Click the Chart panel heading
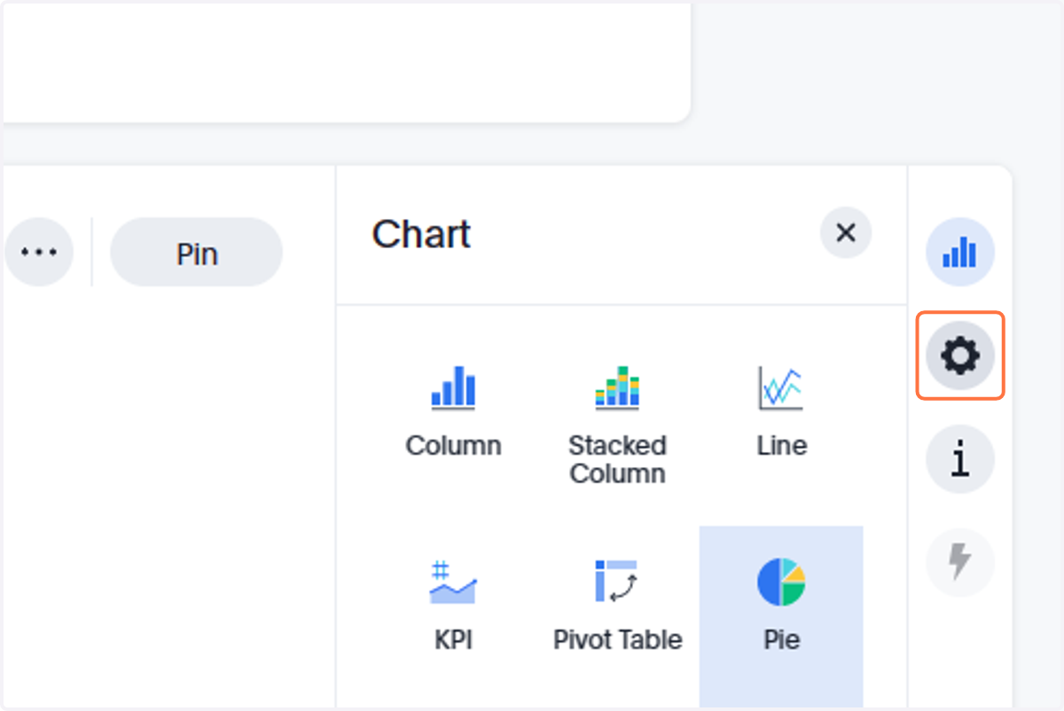 click(421, 235)
